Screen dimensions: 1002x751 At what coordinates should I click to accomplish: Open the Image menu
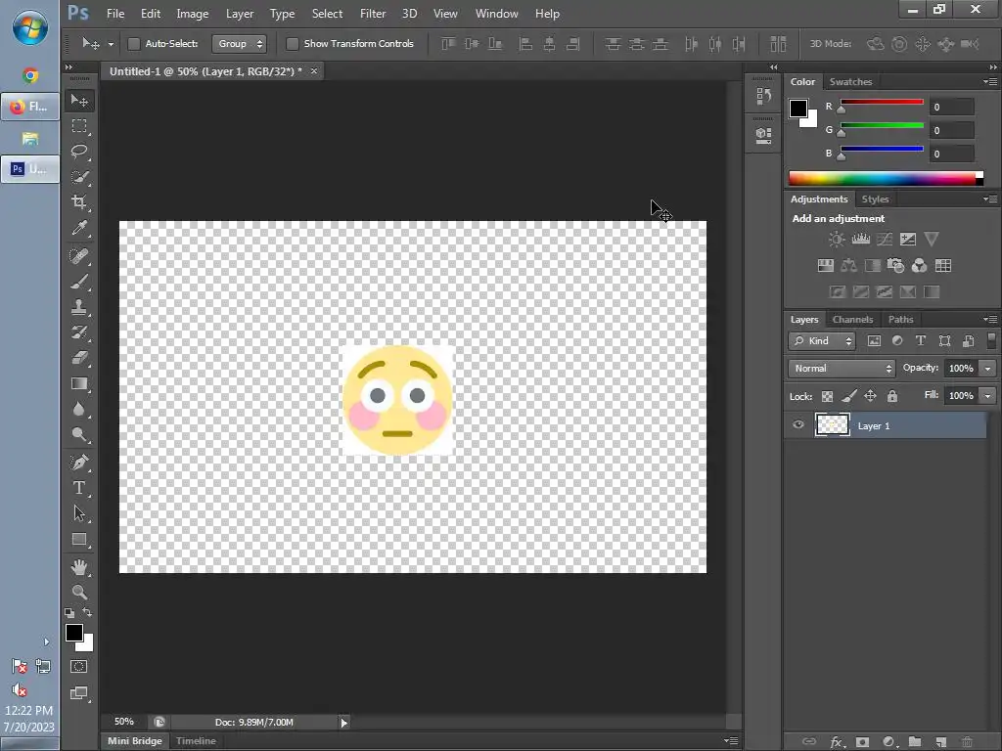(x=193, y=14)
